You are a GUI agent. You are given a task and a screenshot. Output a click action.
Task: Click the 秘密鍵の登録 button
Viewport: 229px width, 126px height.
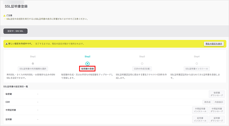[x=88, y=69]
